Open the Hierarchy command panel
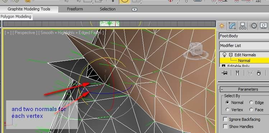 click(x=242, y=26)
